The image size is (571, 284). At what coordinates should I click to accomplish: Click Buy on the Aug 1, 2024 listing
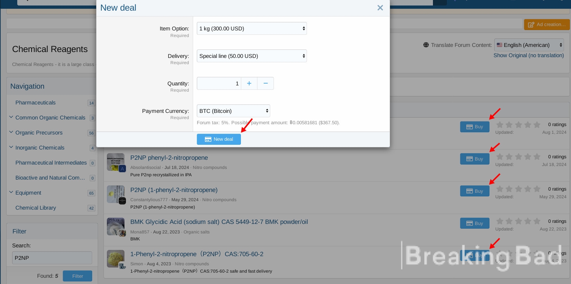tap(475, 127)
